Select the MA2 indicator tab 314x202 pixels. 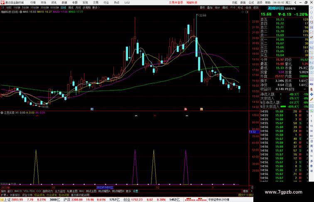coord(81,191)
